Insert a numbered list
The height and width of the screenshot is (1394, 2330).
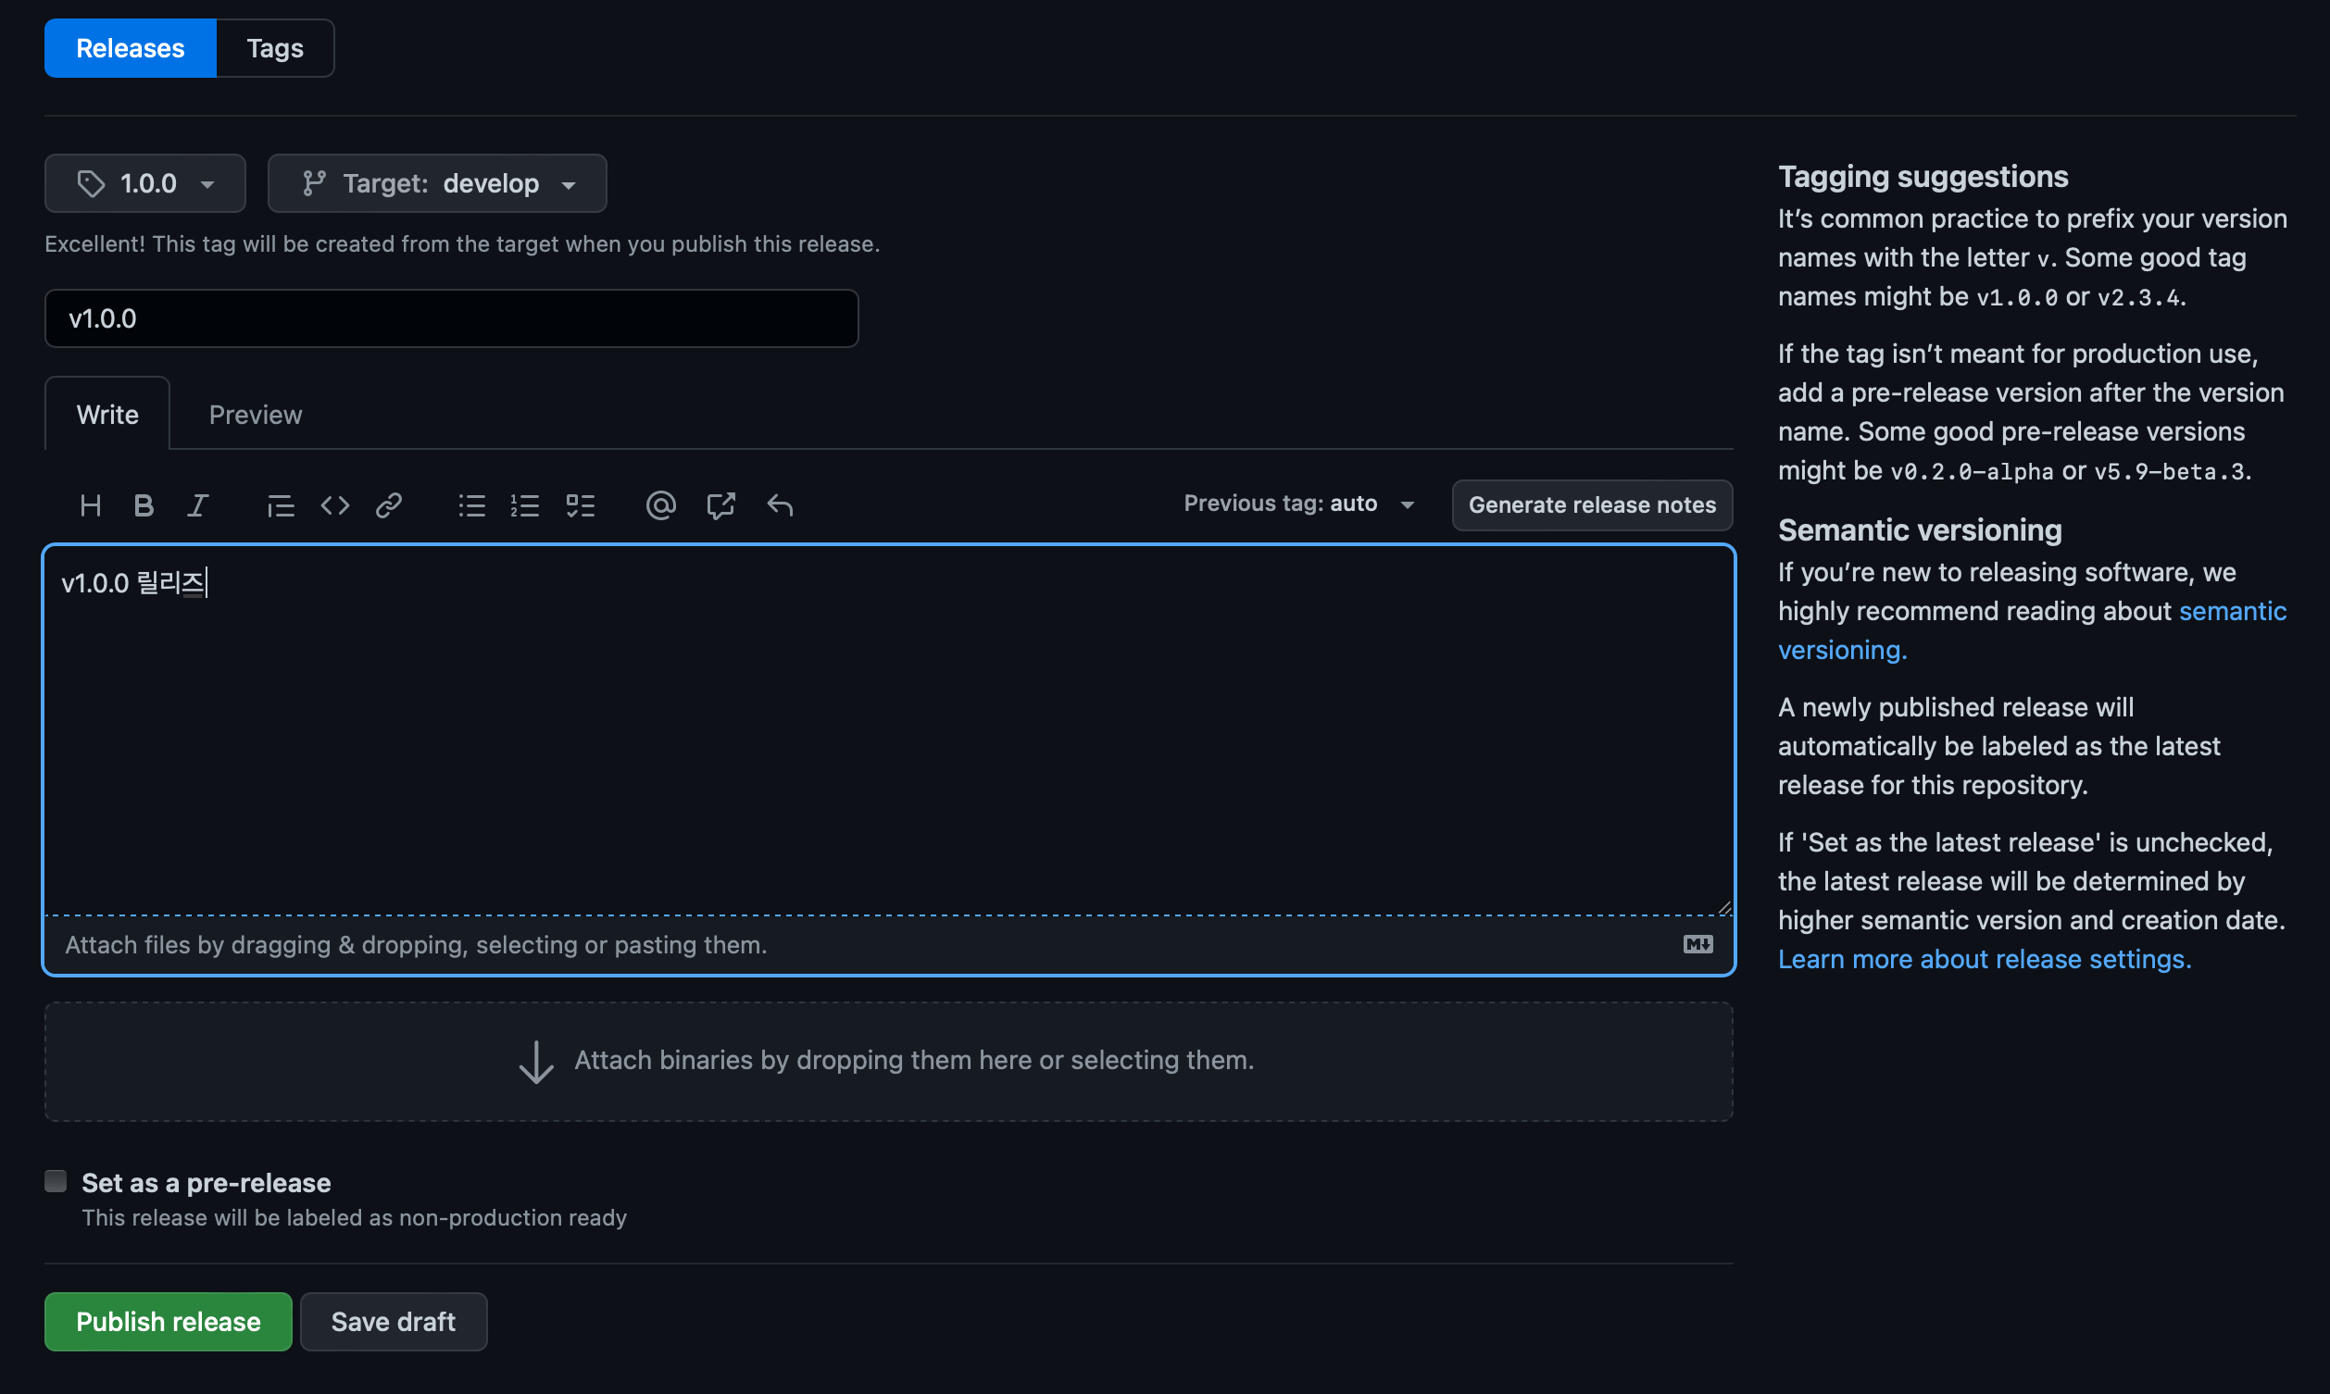coord(525,506)
